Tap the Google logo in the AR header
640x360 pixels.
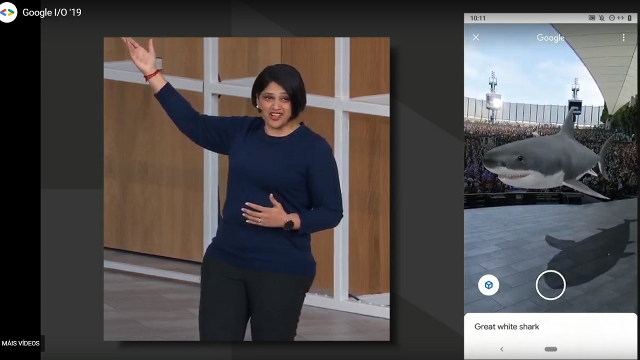tap(550, 37)
